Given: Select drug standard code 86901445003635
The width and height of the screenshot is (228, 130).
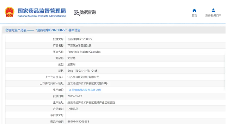Looking at the screenshot, I should pos(78,122).
